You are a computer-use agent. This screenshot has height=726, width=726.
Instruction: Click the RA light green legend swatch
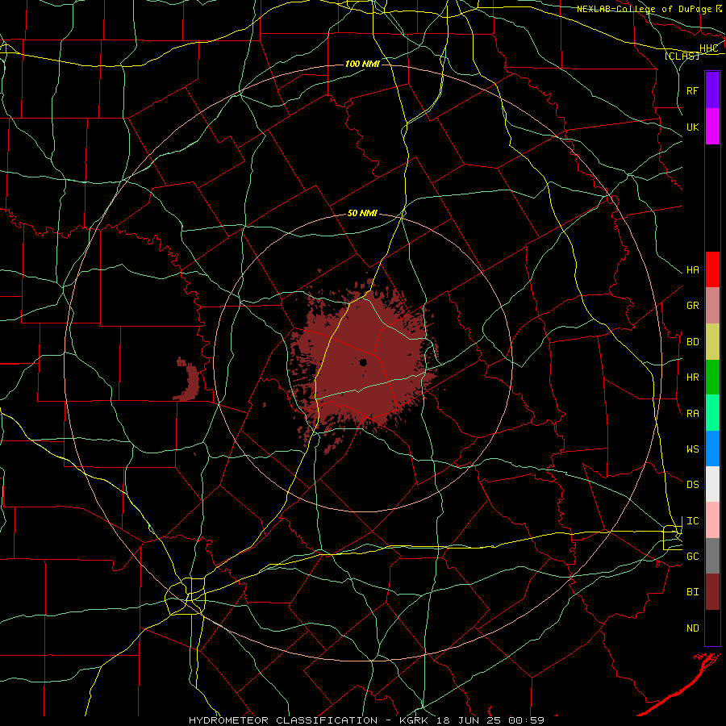click(x=712, y=413)
